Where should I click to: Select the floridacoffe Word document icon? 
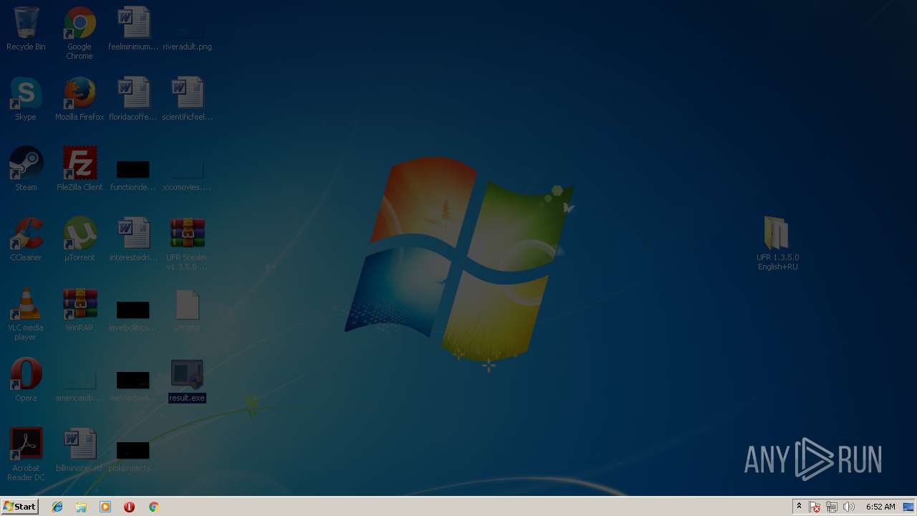(x=133, y=99)
